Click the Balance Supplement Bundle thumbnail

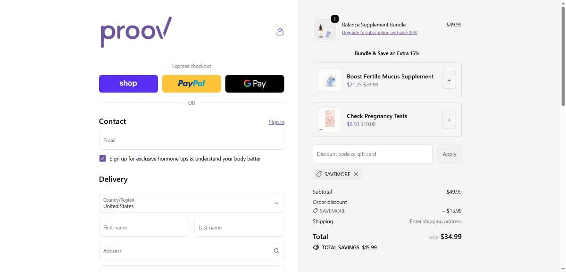pyautogui.click(x=325, y=30)
